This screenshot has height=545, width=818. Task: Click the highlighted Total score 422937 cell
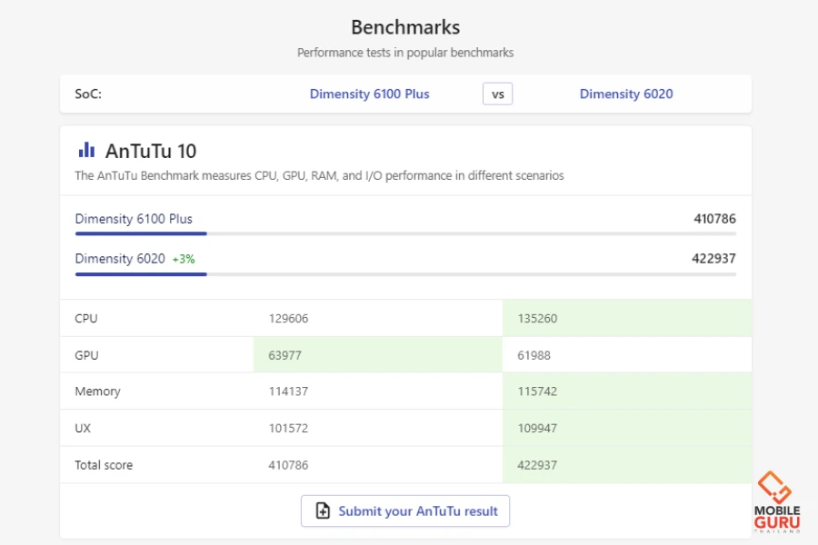coord(537,465)
